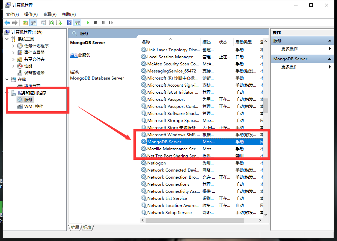337x241 pixels.
Task: Click the Shared Folders icon
Action: [20, 59]
